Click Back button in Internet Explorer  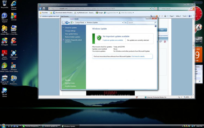[x=40, y=9]
